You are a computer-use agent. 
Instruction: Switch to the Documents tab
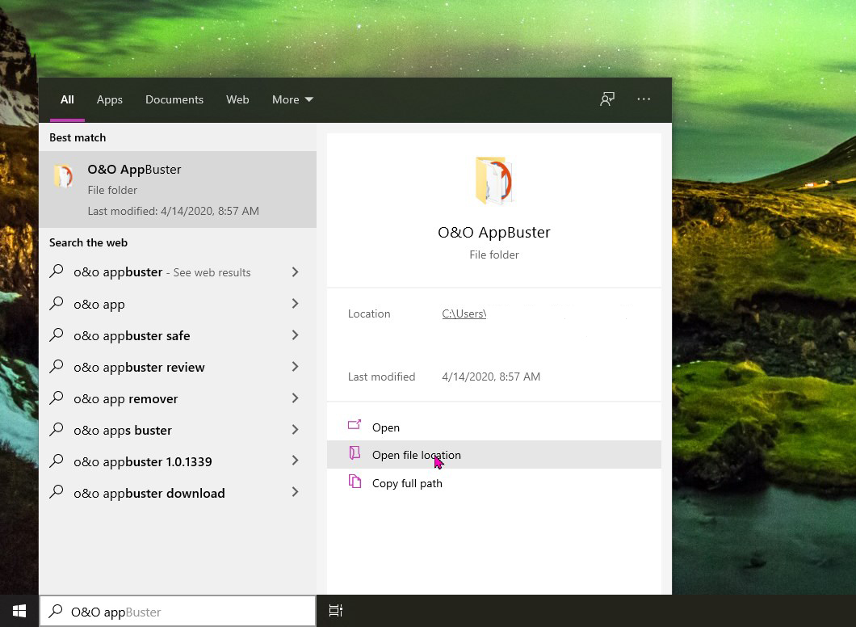(174, 99)
